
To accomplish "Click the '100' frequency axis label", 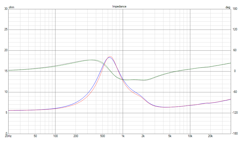I will click(x=55, y=136).
